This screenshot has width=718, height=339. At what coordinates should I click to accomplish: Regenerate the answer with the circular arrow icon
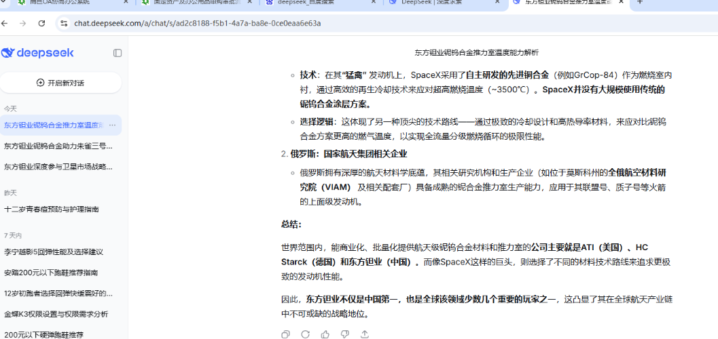[x=306, y=334]
